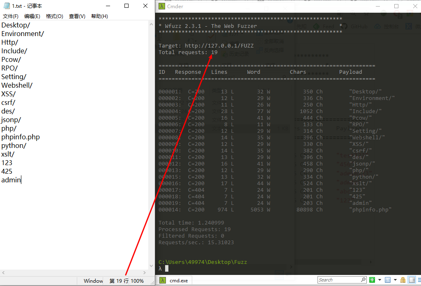Click the "Webshell/" payload in Cmder results
This screenshot has width=421, height=286.
[367, 138]
